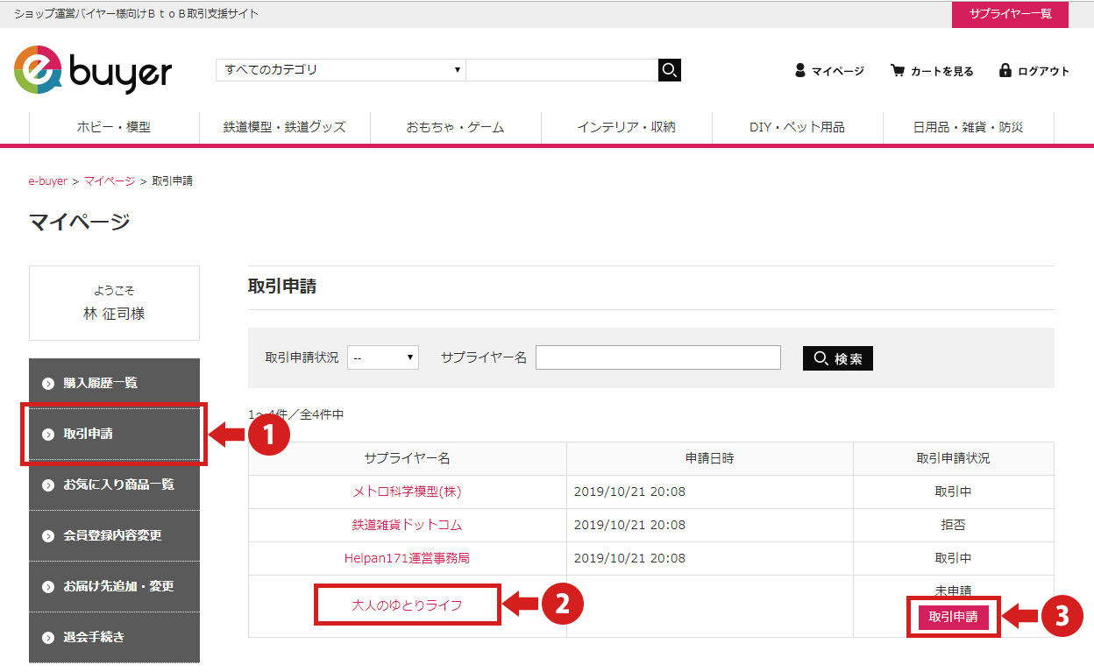Open the サプライヤー一覧 button at top

(x=1010, y=14)
